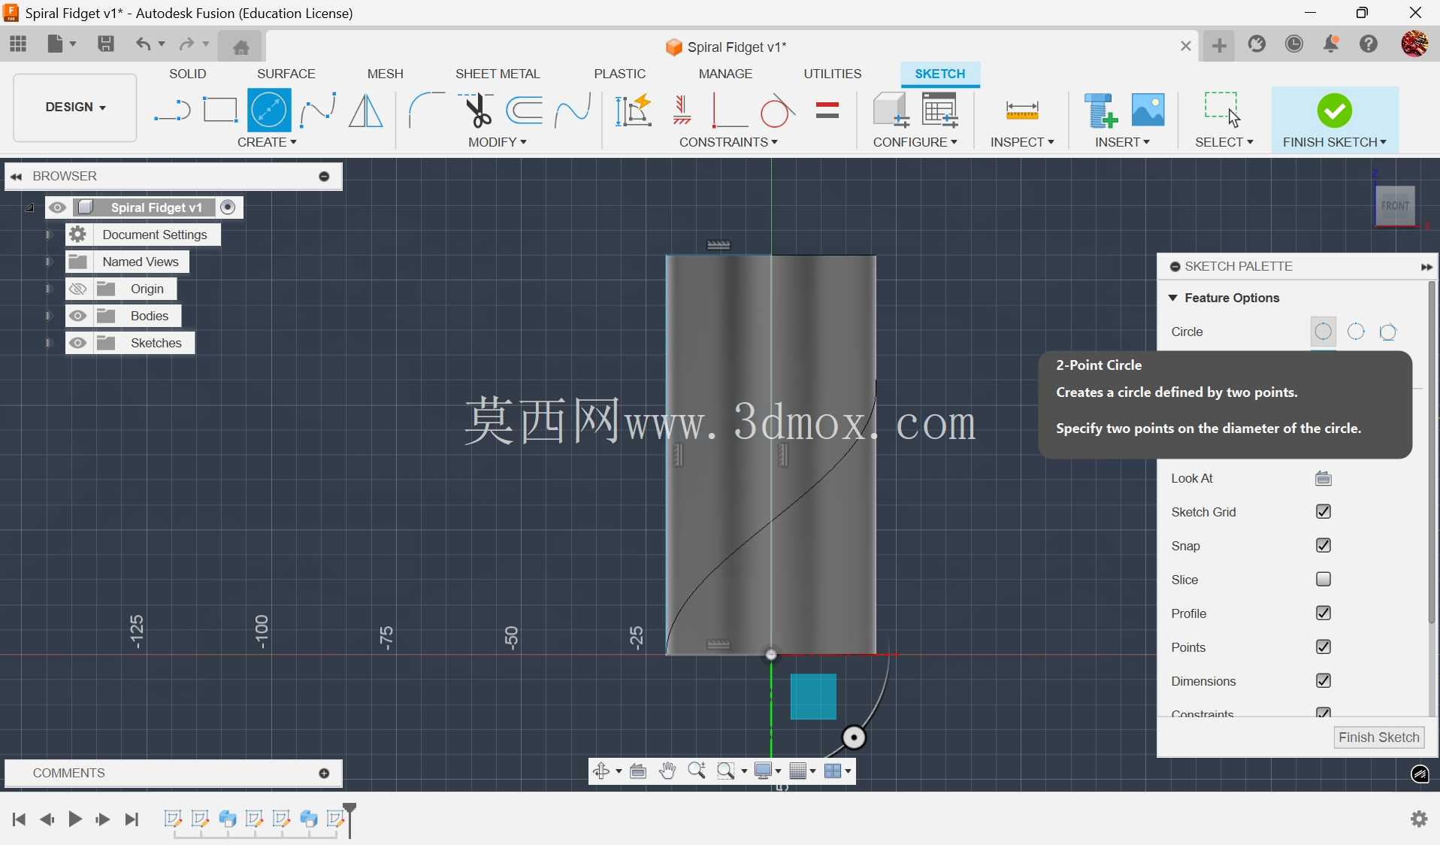Open the SELECT dropdown menu
The height and width of the screenshot is (845, 1440).
point(1224,142)
